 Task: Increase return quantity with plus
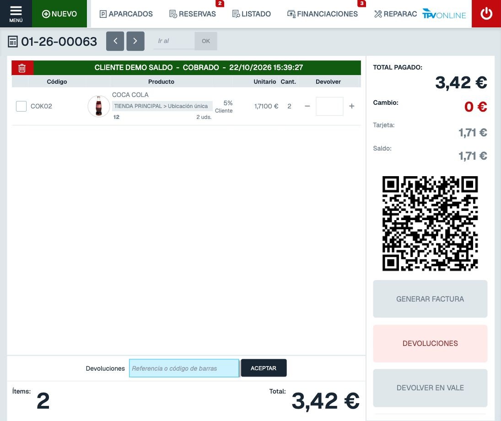351,106
